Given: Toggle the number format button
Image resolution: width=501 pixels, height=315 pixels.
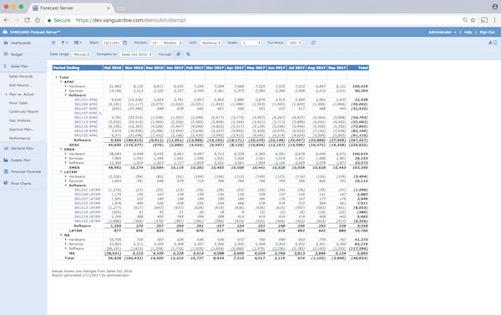Looking at the screenshot, I should [179, 54].
